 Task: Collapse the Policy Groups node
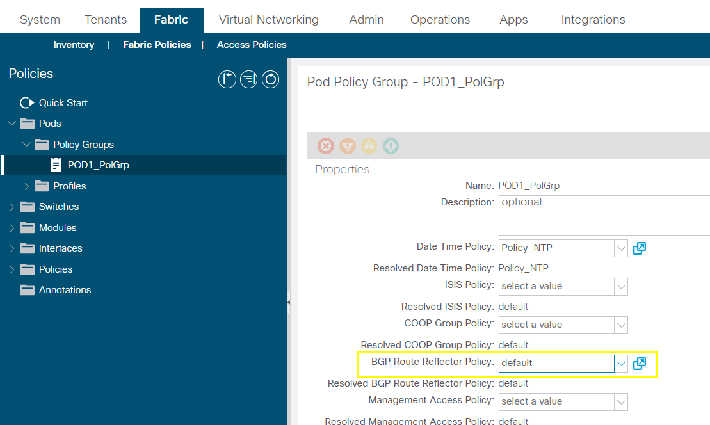(26, 145)
